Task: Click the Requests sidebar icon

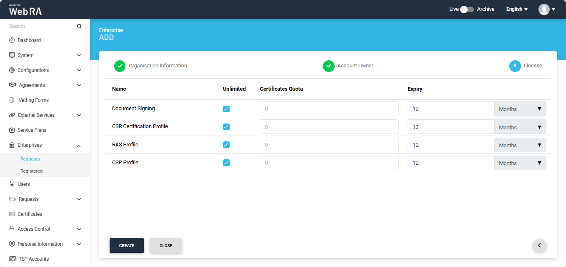Action: click(13, 199)
